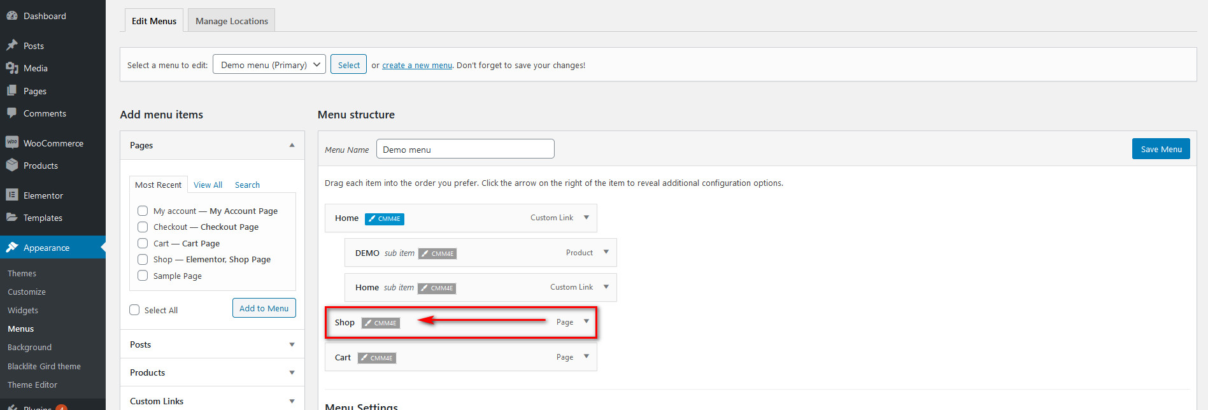The height and width of the screenshot is (410, 1208).
Task: Expand the Home sub item Custom Link arrow
Action: coord(606,287)
